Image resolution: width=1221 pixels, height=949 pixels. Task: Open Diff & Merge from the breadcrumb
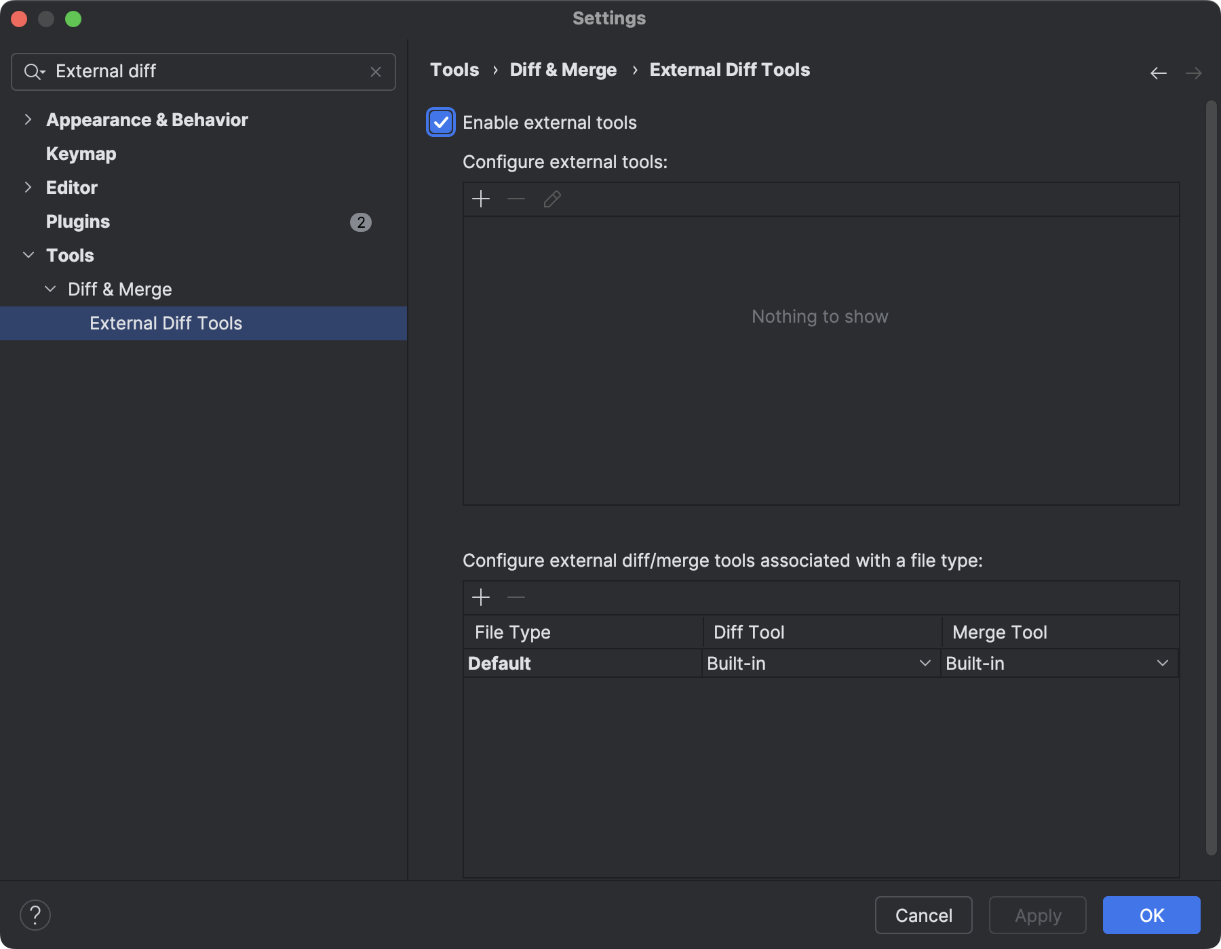(x=563, y=69)
